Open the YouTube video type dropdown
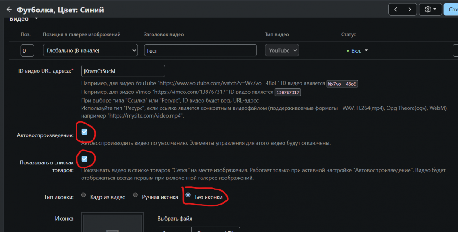 (282, 50)
